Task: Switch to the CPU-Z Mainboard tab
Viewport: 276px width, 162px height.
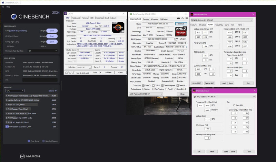Action: coord(76,18)
